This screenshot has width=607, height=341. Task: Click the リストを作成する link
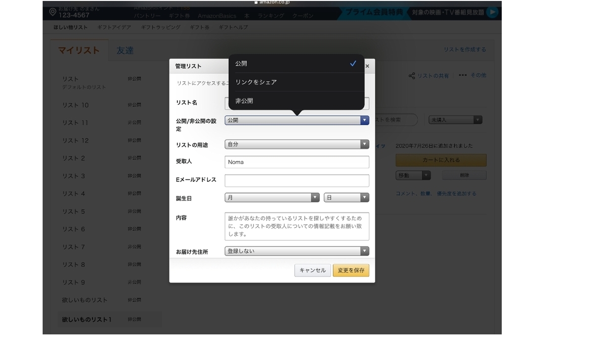465,50
